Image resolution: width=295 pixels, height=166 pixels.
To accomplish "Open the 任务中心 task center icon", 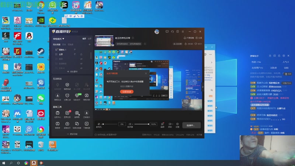I will [x=58, y=113].
